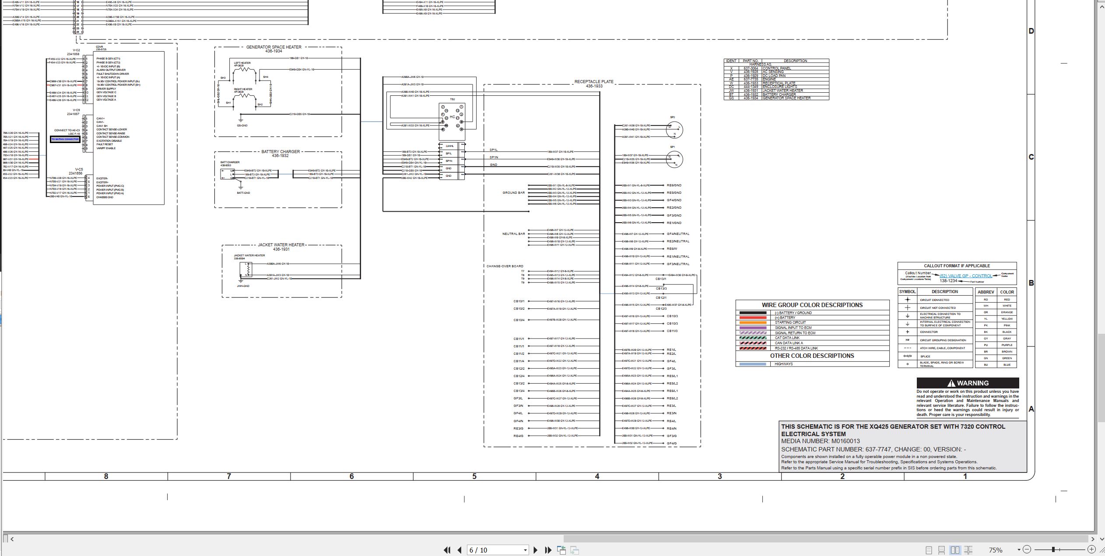Image resolution: width=1105 pixels, height=556 pixels.
Task: Click the zoom out minus button
Action: (x=1027, y=549)
